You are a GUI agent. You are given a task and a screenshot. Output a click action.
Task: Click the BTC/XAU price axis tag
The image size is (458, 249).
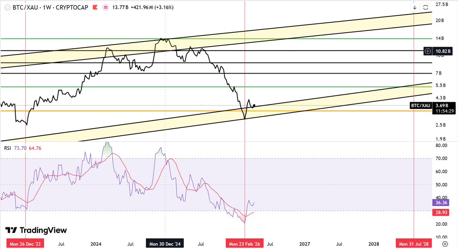421,105
